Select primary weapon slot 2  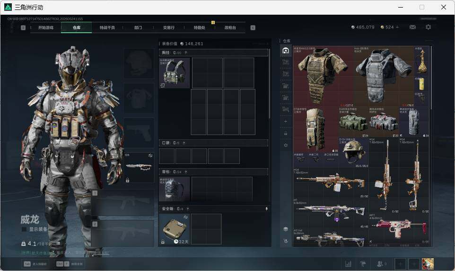click(x=123, y=234)
